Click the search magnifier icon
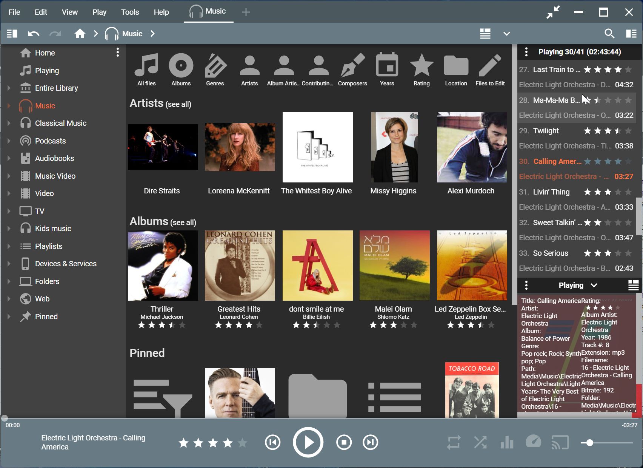 coord(609,34)
